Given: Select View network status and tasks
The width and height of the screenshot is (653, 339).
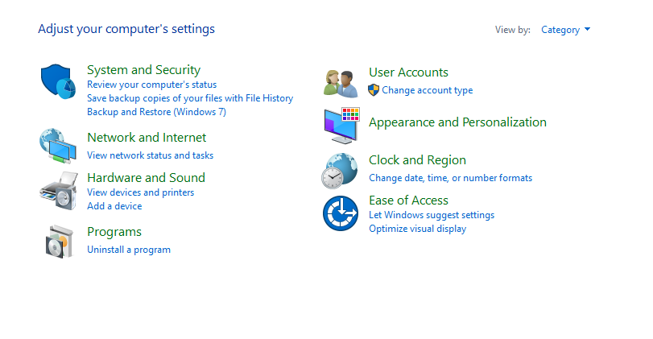Looking at the screenshot, I should pos(150,155).
